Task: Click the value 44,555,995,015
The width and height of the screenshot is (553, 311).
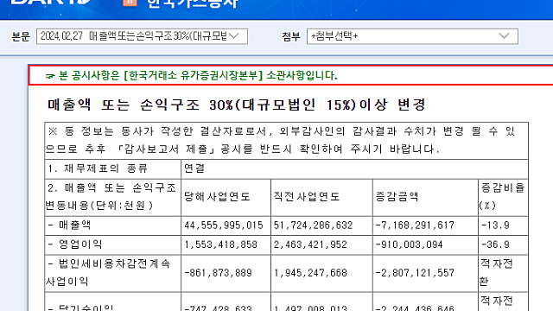Action: (x=224, y=225)
